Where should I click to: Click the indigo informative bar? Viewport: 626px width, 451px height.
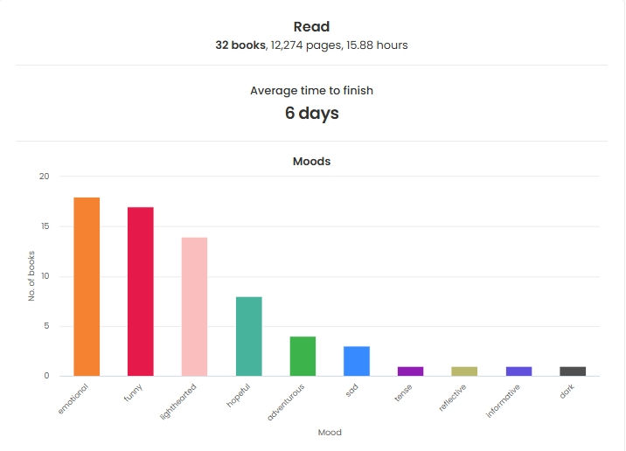coord(519,371)
